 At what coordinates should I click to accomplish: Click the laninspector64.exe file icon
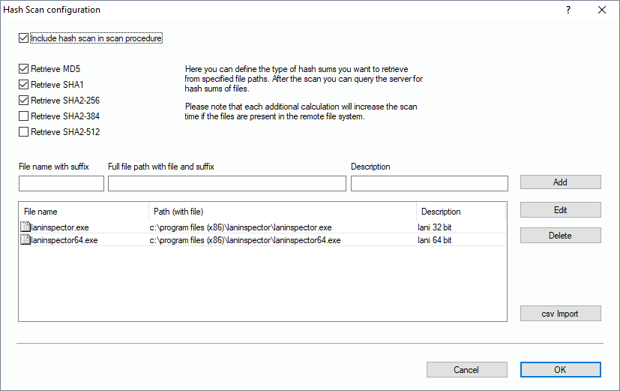coord(25,240)
